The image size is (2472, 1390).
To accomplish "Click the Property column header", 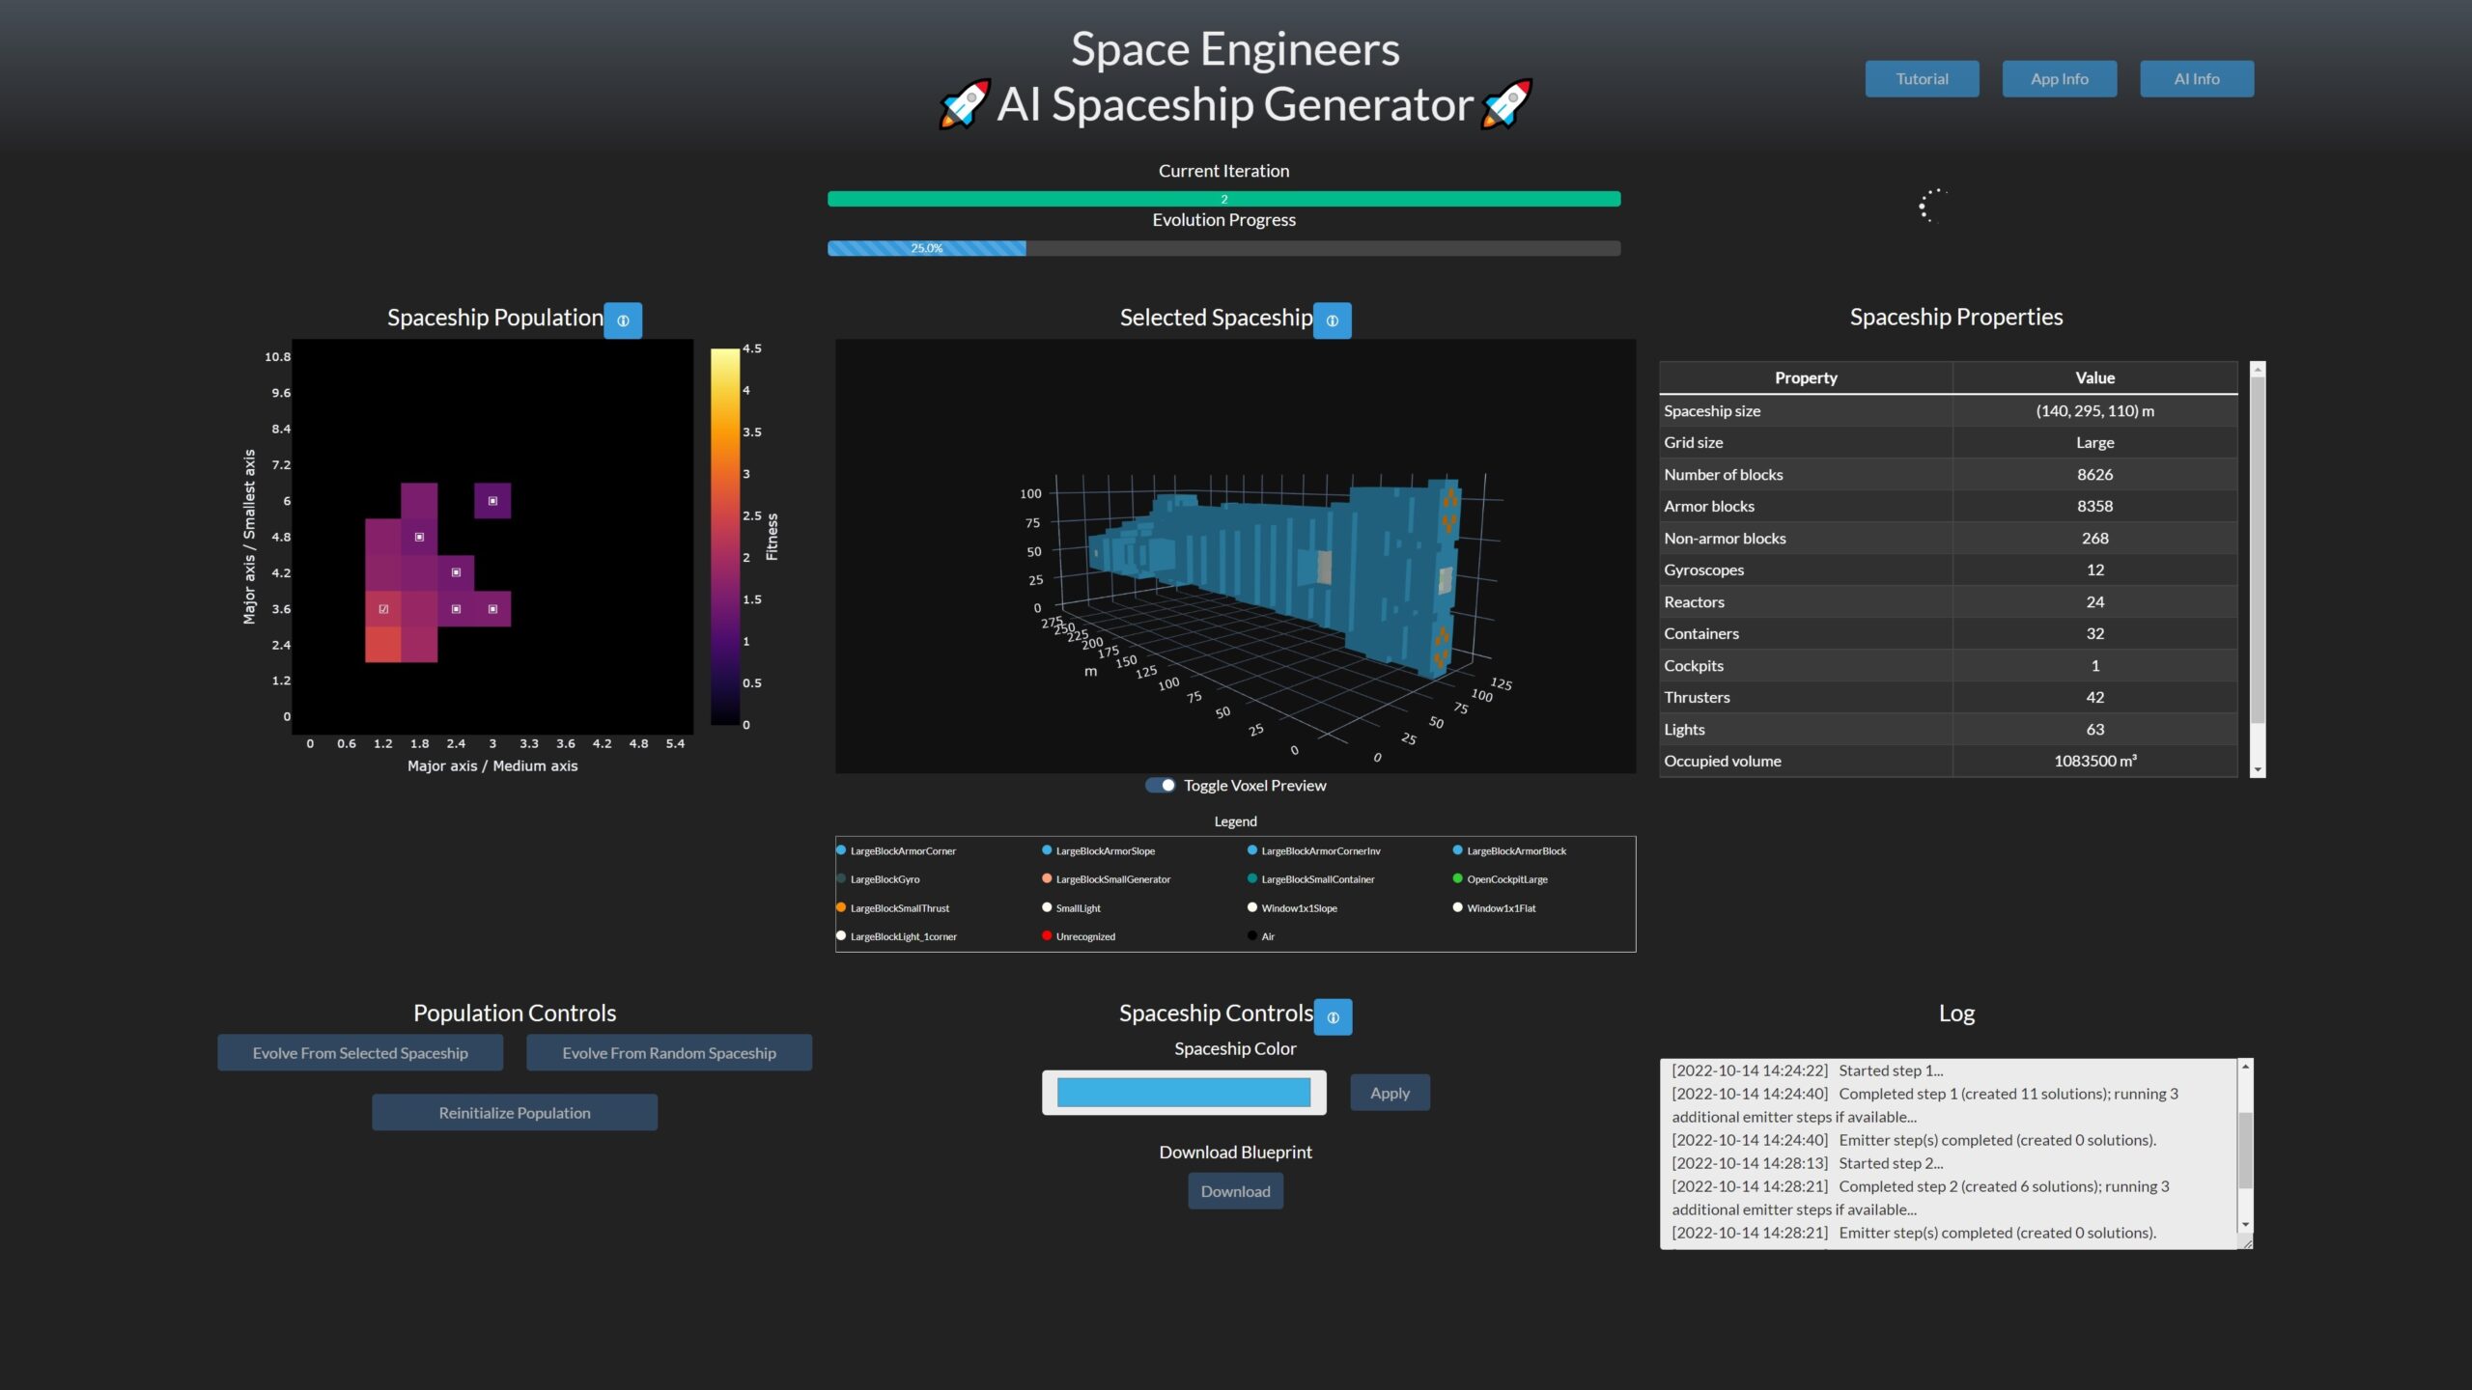I will (x=1806, y=378).
